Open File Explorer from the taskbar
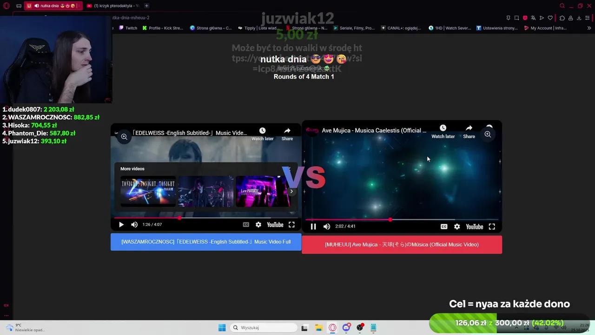 coord(318,328)
